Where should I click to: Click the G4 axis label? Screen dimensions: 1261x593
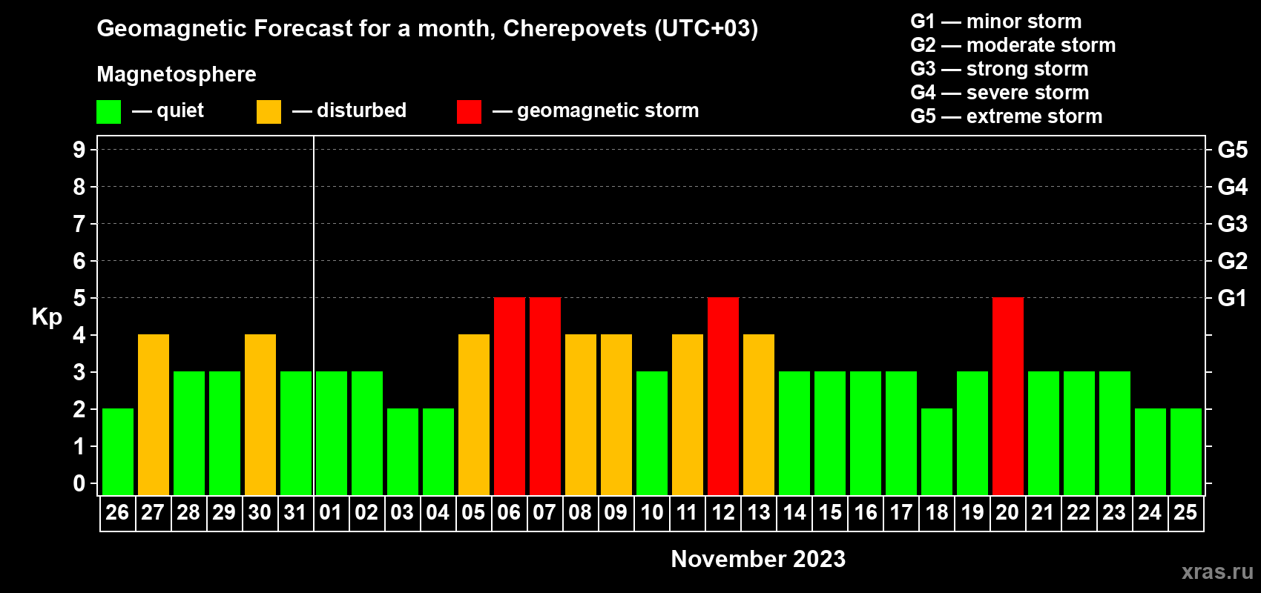tap(1233, 187)
